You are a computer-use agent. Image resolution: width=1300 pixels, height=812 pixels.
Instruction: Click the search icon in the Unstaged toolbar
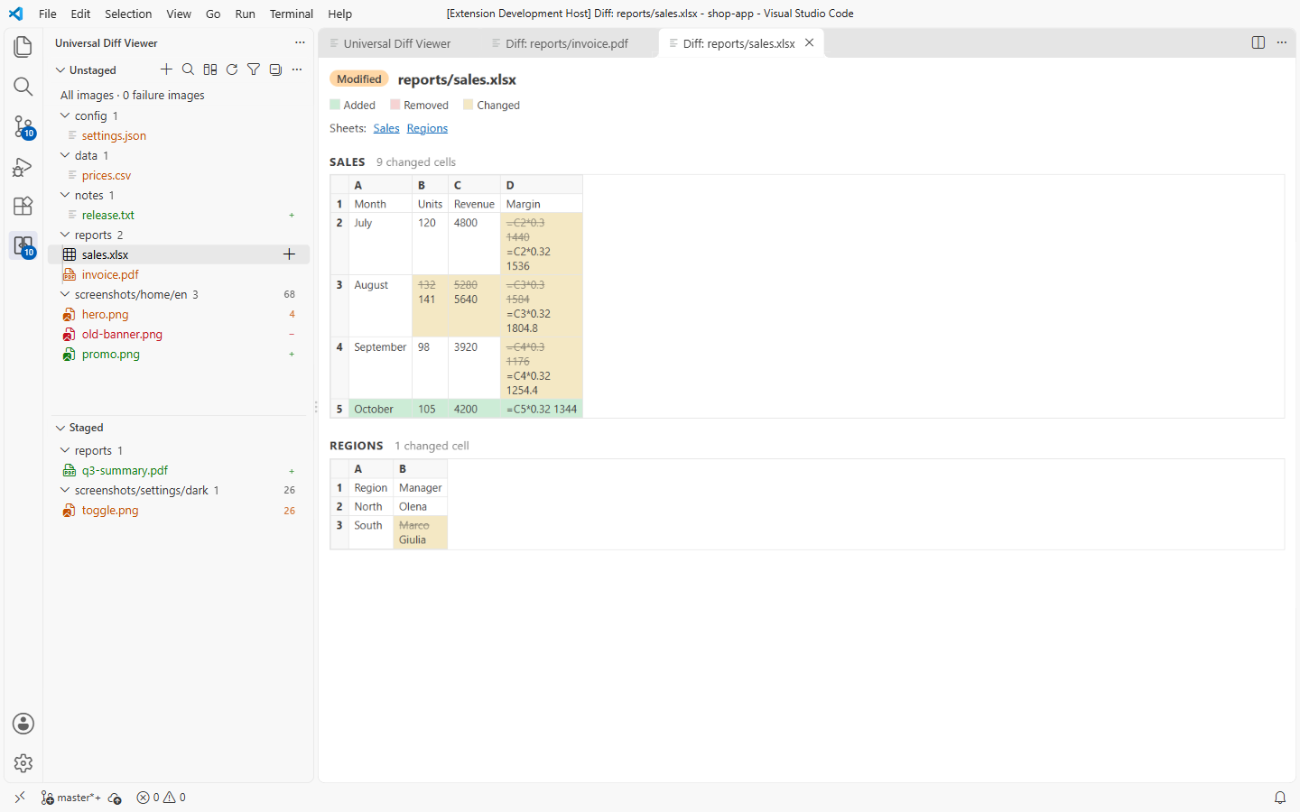point(188,69)
